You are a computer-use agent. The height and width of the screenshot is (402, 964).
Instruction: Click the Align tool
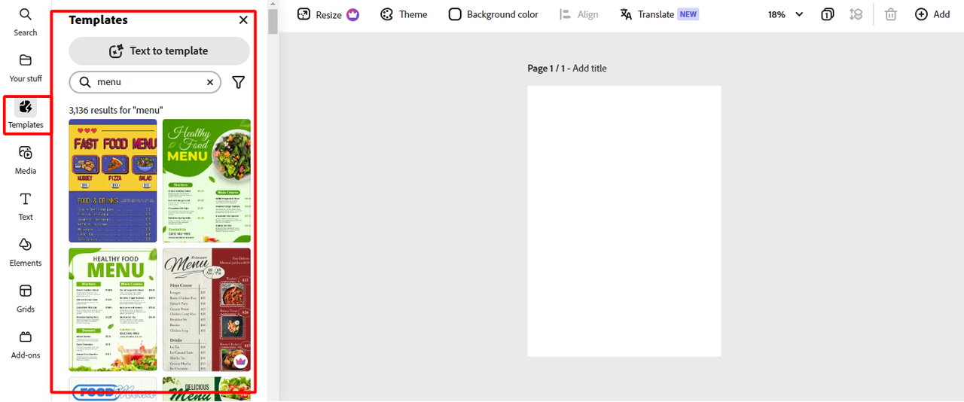[579, 14]
